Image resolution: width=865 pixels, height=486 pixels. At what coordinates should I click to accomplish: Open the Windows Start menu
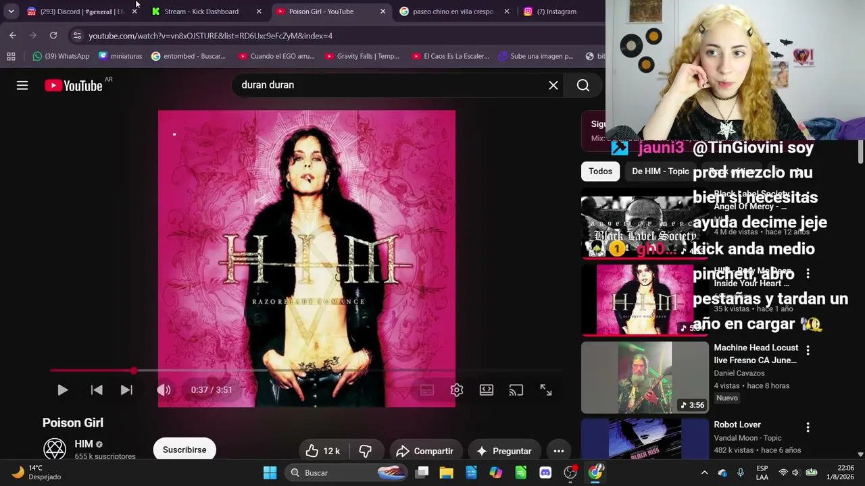click(x=270, y=473)
